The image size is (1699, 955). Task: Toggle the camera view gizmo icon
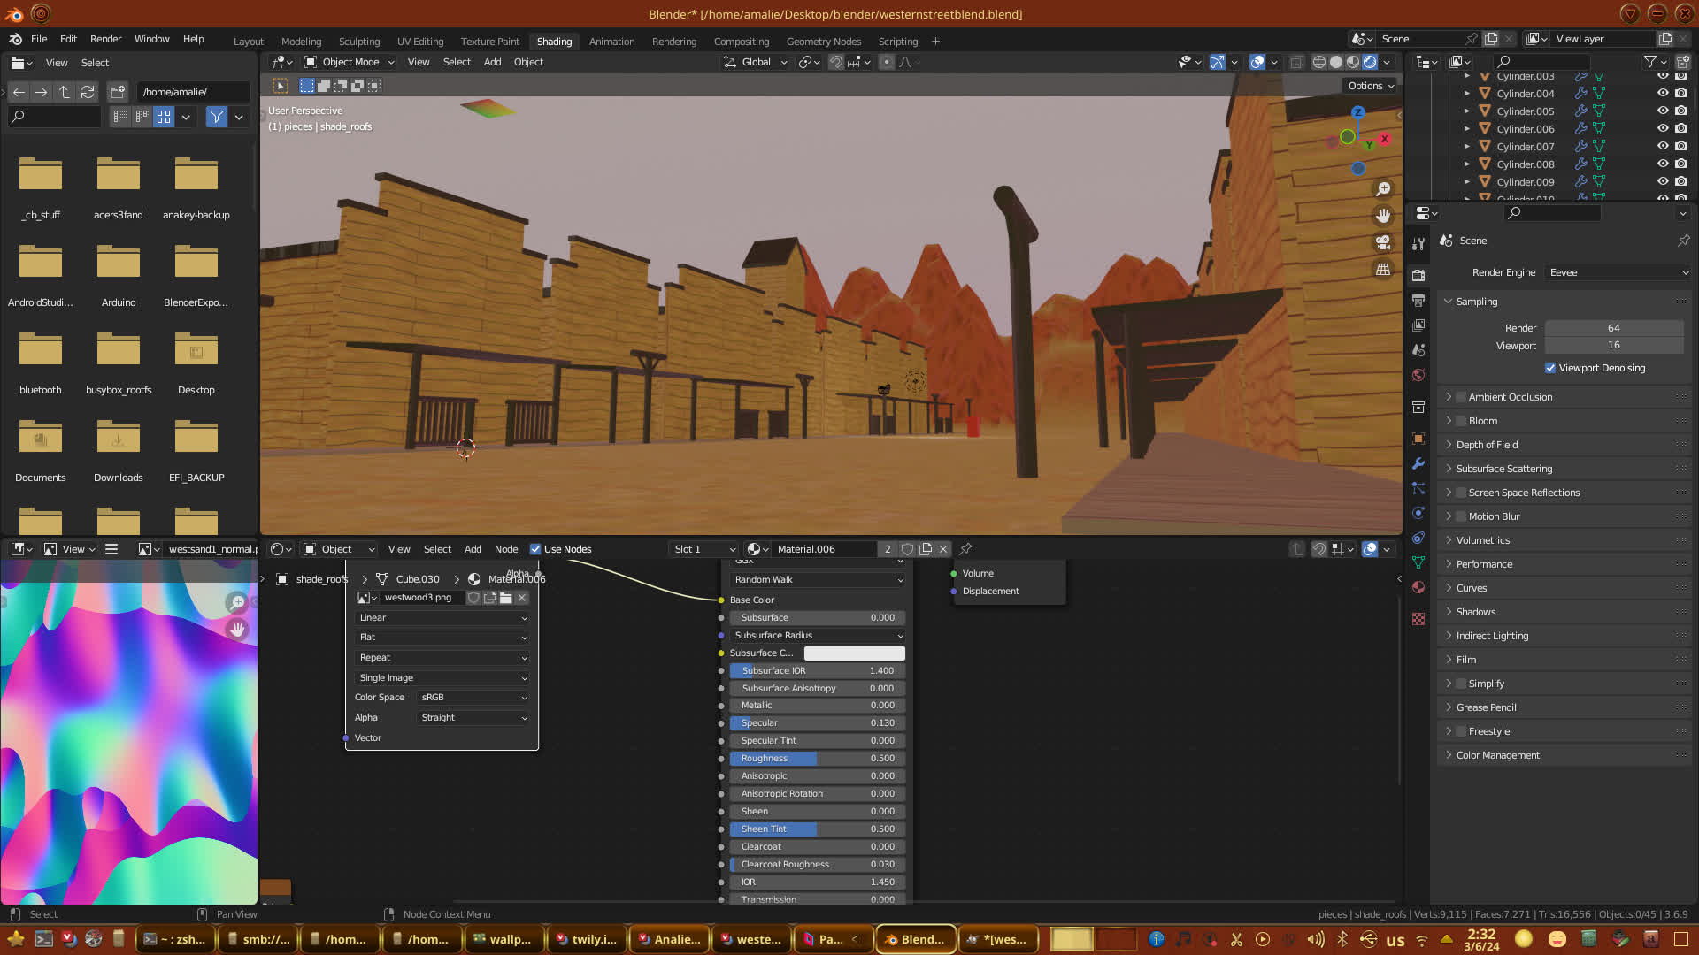click(x=1383, y=242)
